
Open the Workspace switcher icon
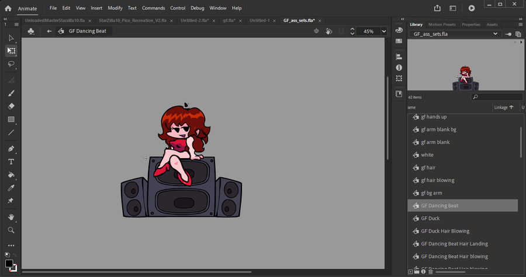(453, 8)
